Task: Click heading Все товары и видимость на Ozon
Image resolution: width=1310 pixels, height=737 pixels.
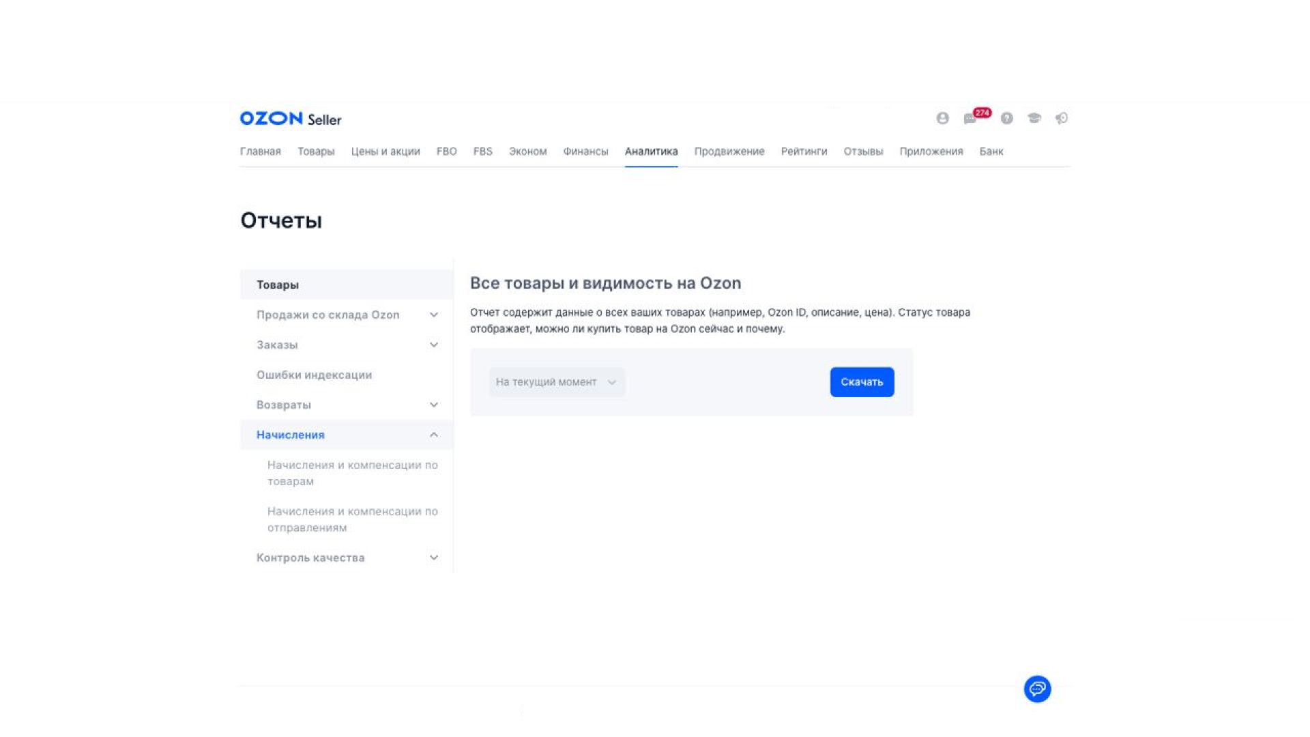Action: (x=606, y=283)
